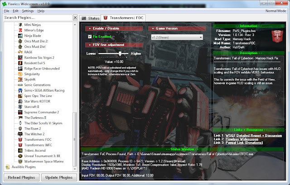The image size is (290, 185).
Task: Click the Darkness II plugin icon
Action: (20, 118)
